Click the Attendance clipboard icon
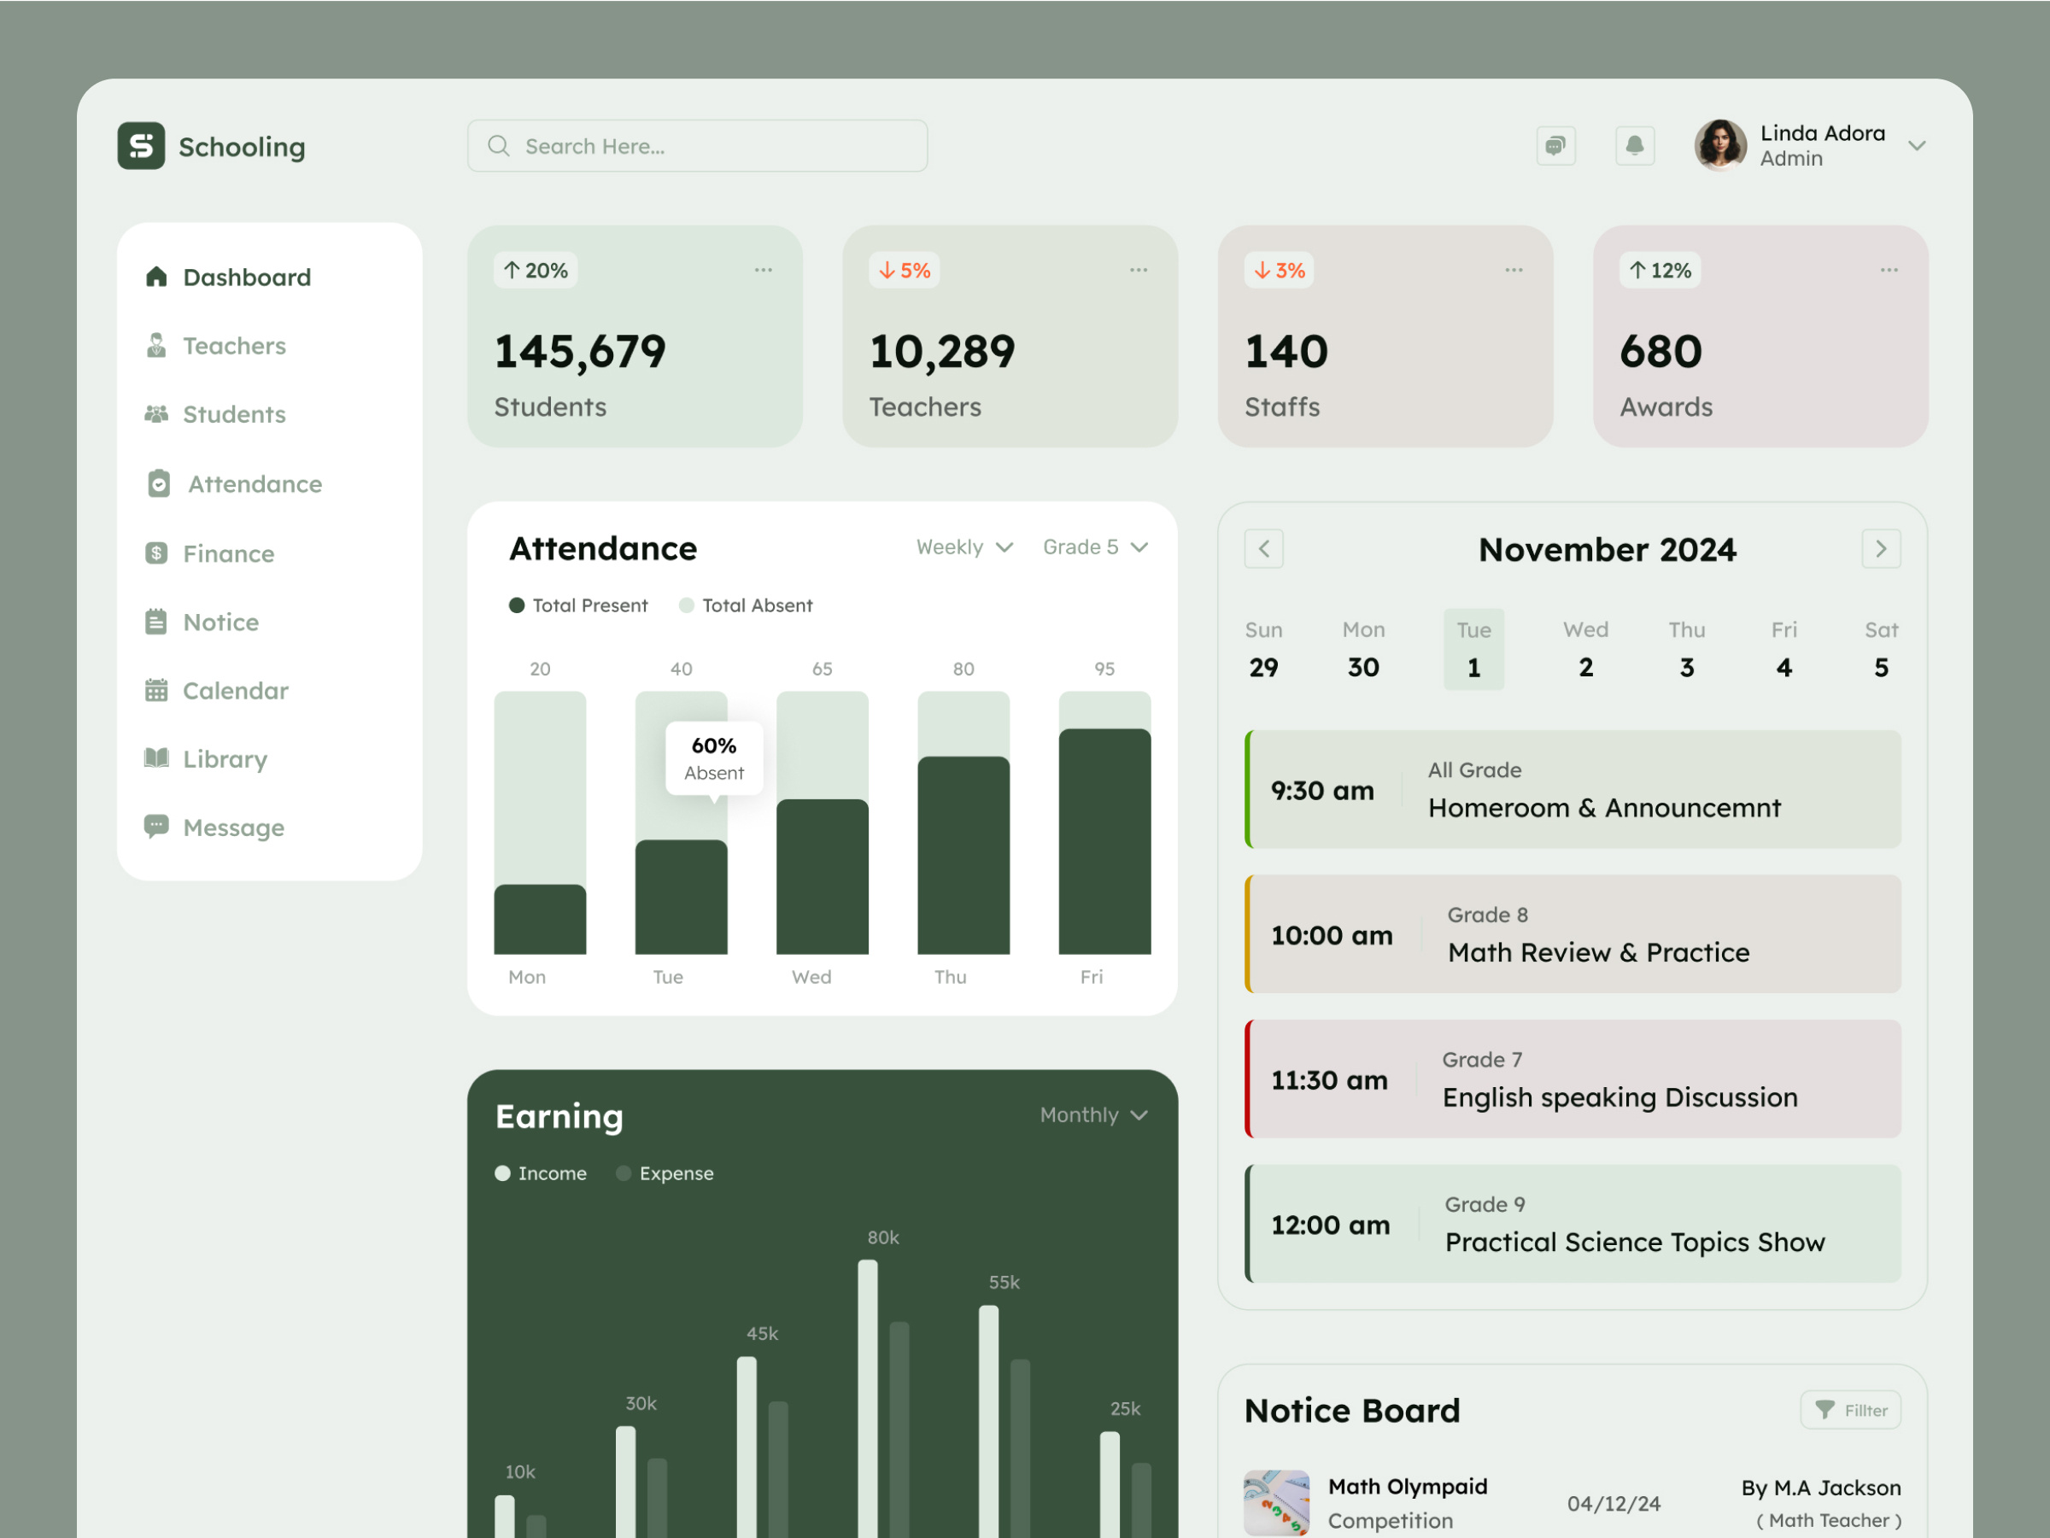The image size is (2050, 1538). coord(159,483)
